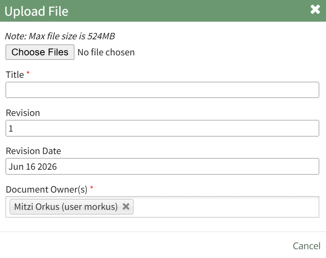Viewport: 326px width, 258px height.
Task: Click empty area of Document Owner(s) box
Action: point(226,207)
